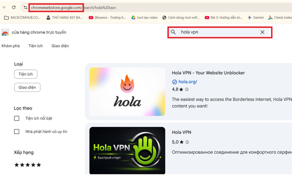The height and width of the screenshot is (175, 292).
Task: Check Nhà phát hành có uy tín checkbox
Action: point(17,132)
